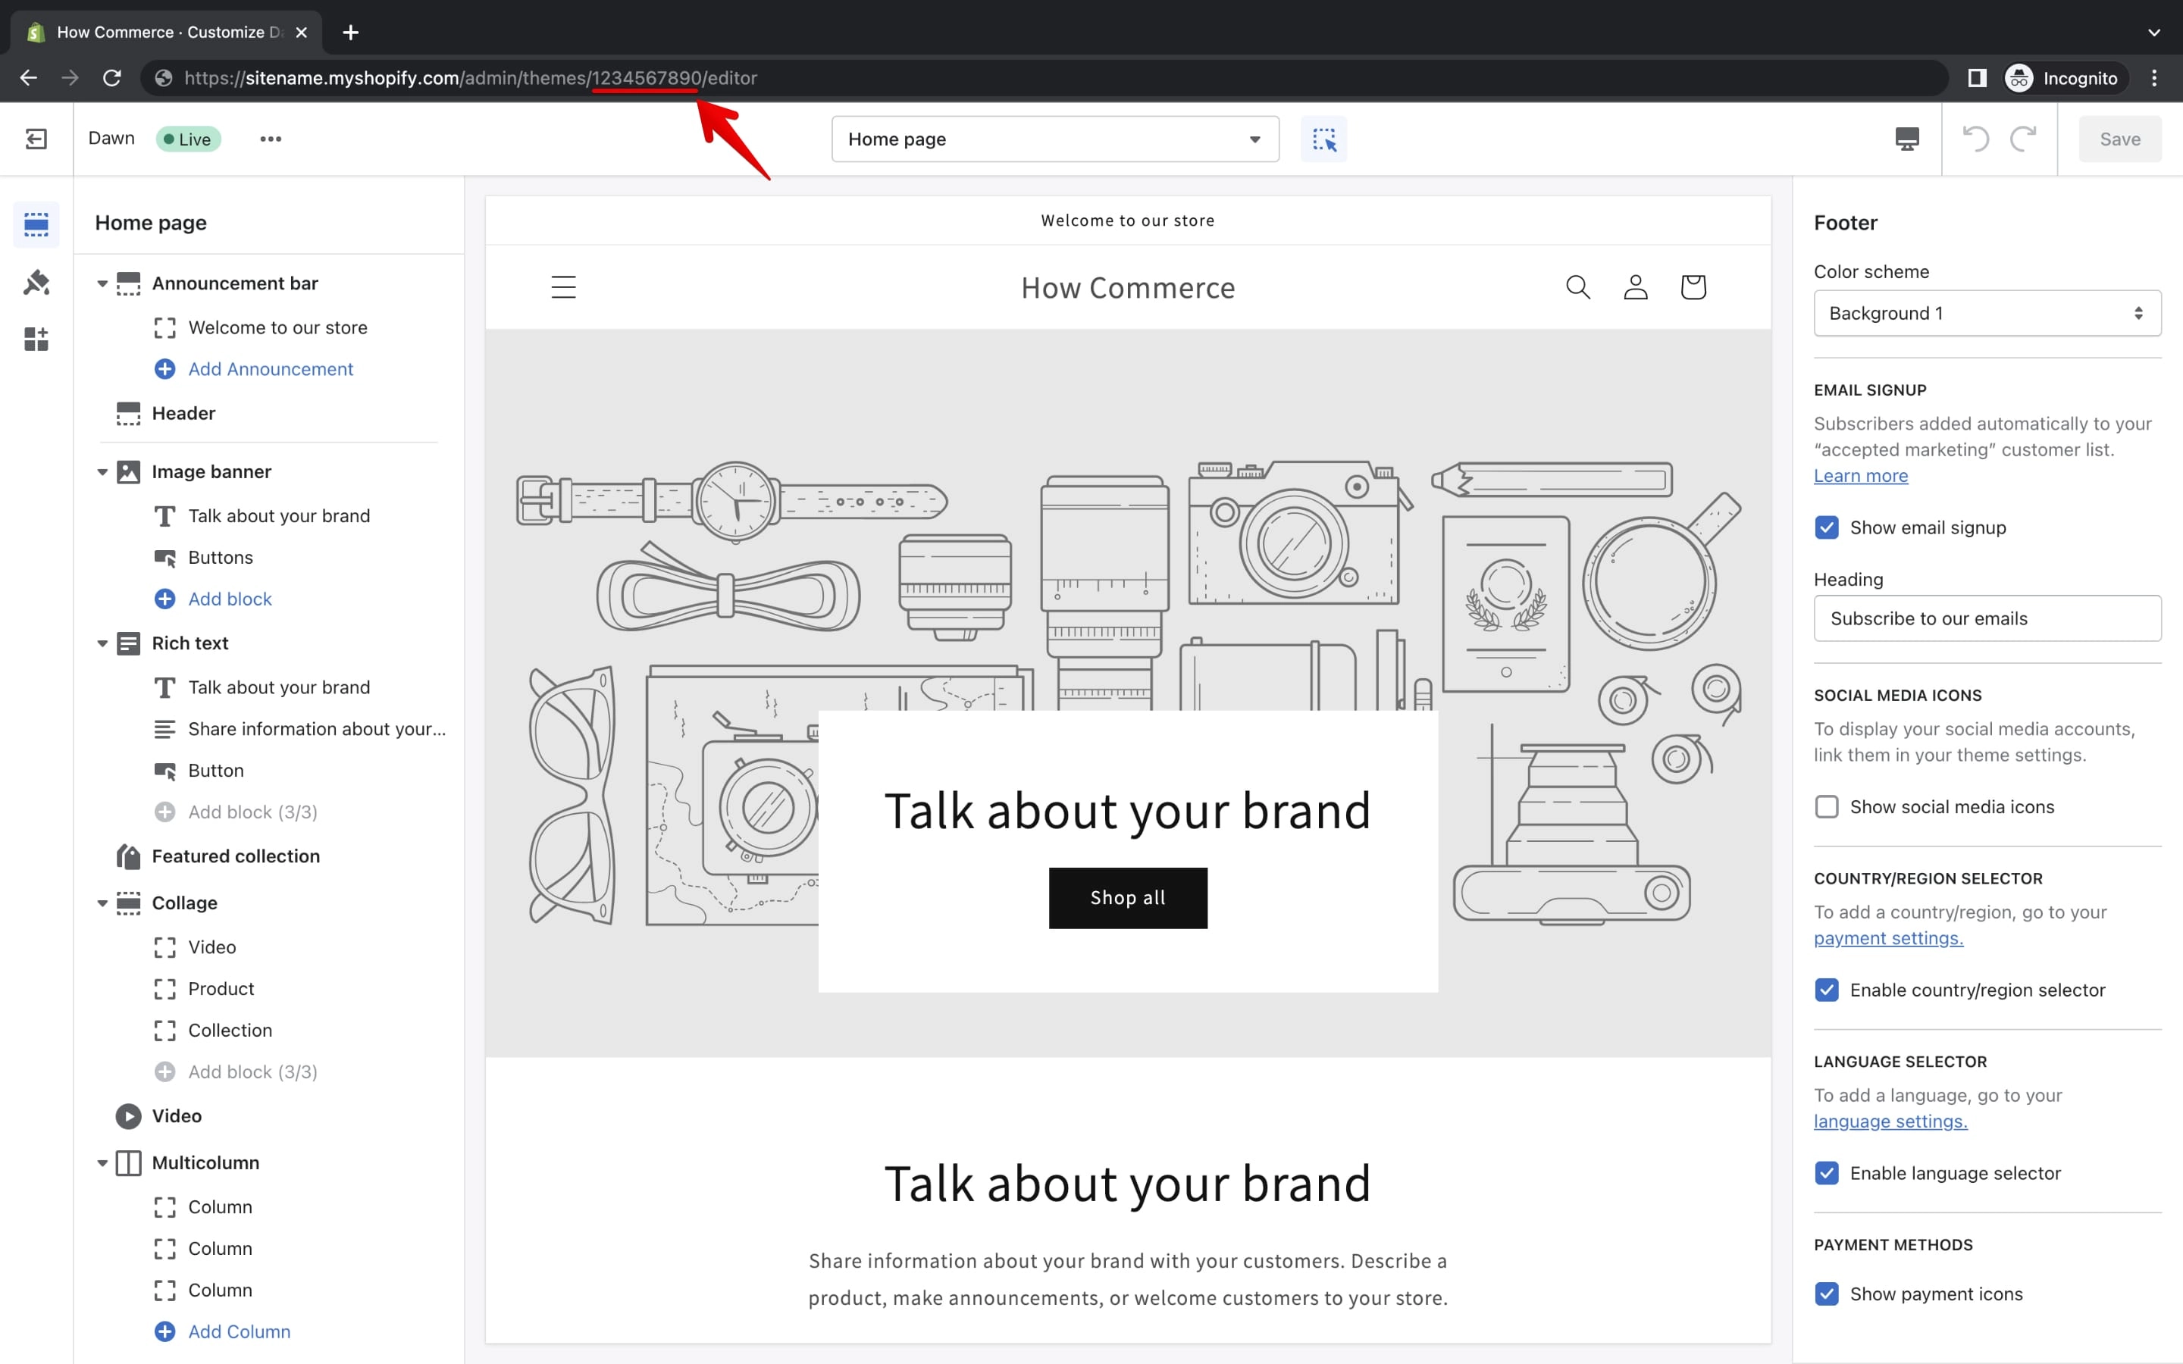Open the language settings link
Screen dimensions: 2183x1364
click(1890, 1122)
